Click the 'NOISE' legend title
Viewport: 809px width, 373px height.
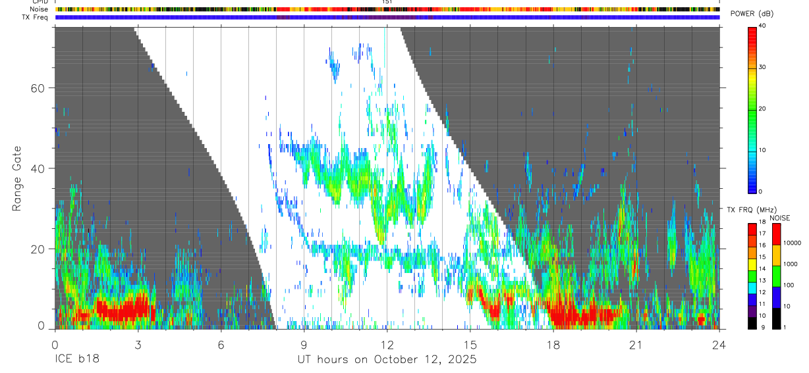779,218
